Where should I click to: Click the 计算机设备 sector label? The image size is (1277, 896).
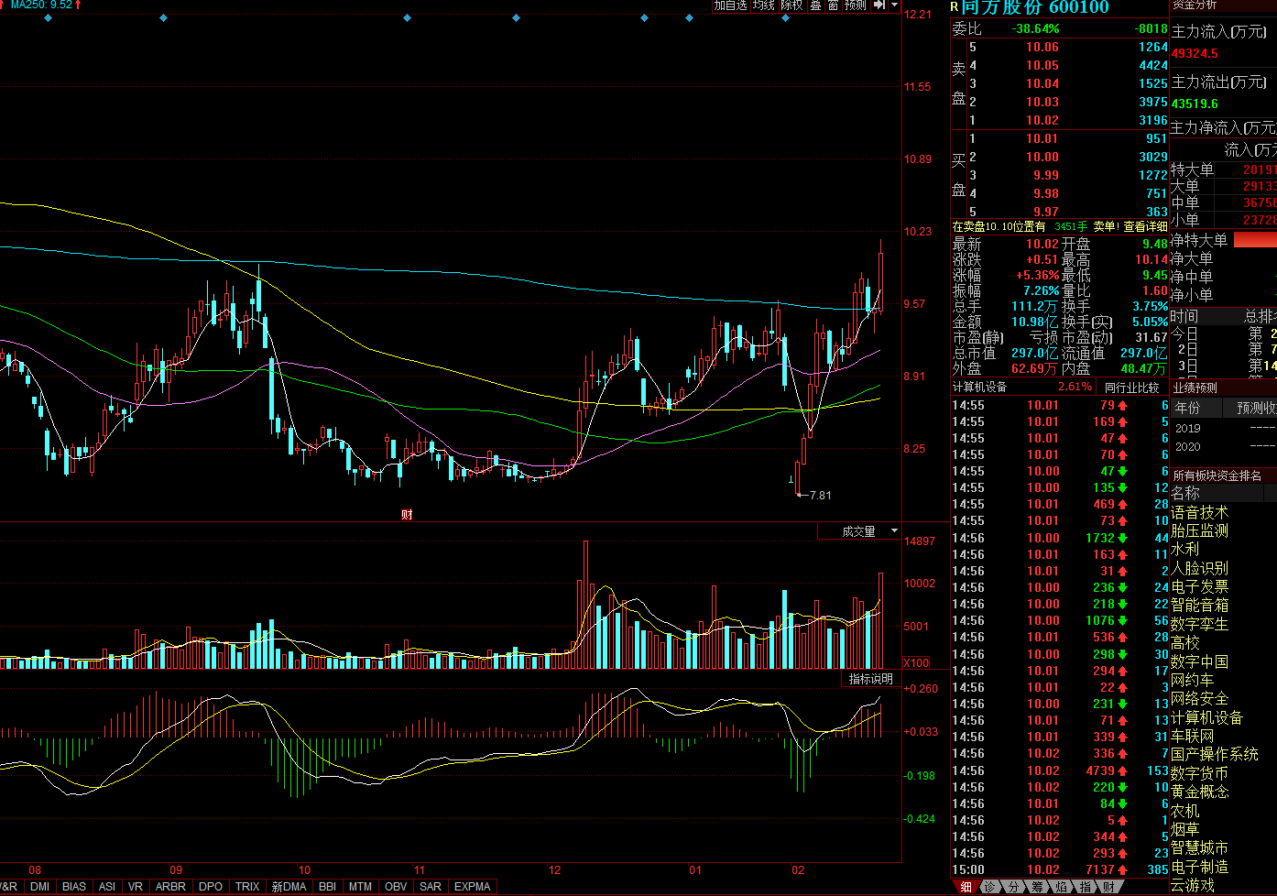(x=979, y=388)
